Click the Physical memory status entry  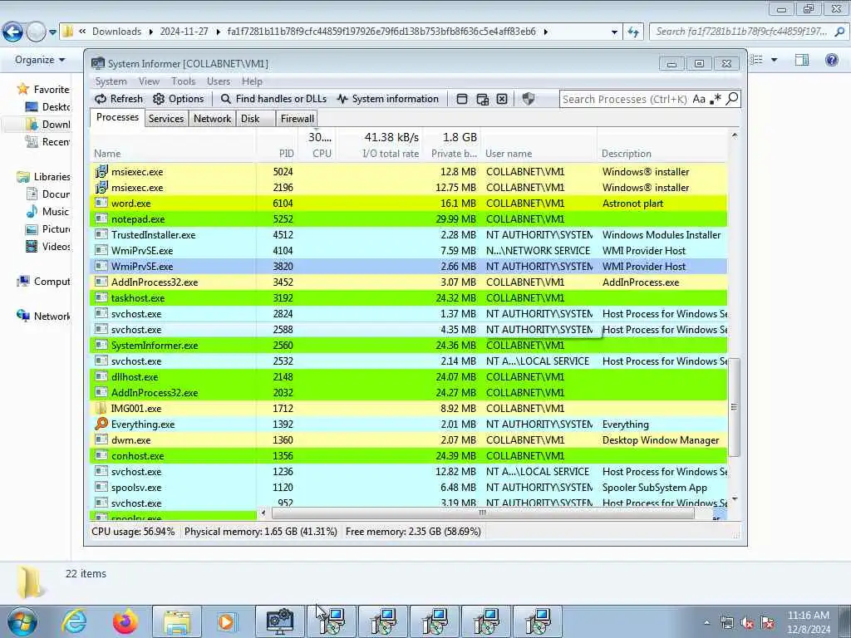pos(260,532)
